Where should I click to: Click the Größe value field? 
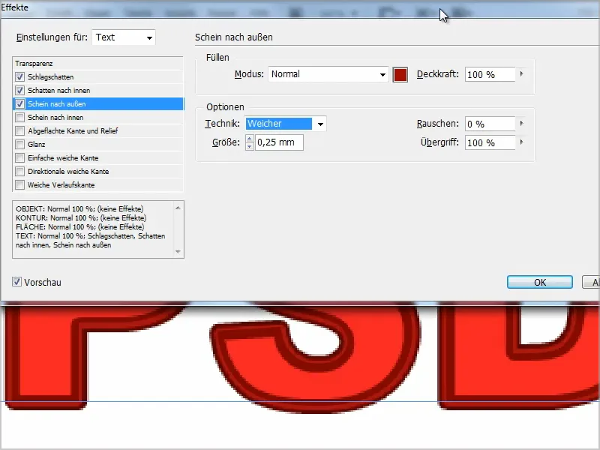279,142
